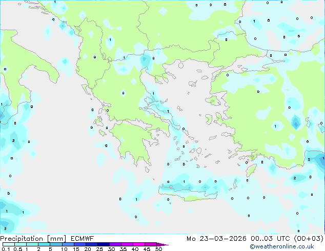
Task: Click legend scale label '30'
Action: click(x=111, y=249)
